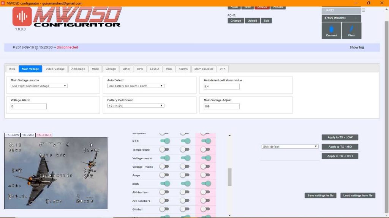This screenshot has height=218, width=389.
Task: Open the Shiki default layout preset dropdown
Action: 290,146
